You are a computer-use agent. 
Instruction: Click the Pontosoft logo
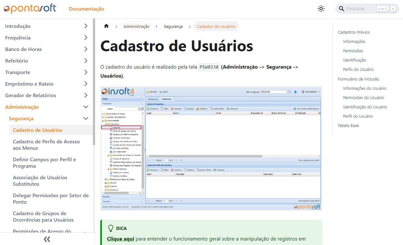[30, 9]
